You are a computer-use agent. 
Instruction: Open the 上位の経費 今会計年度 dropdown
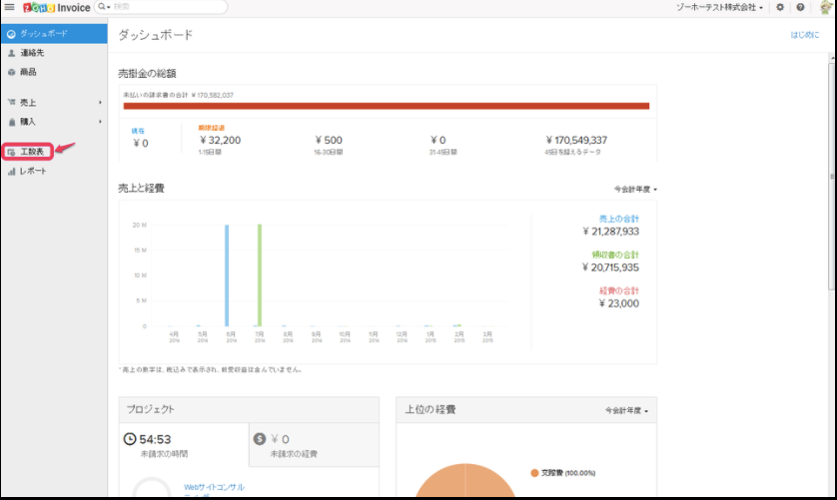[x=626, y=411]
